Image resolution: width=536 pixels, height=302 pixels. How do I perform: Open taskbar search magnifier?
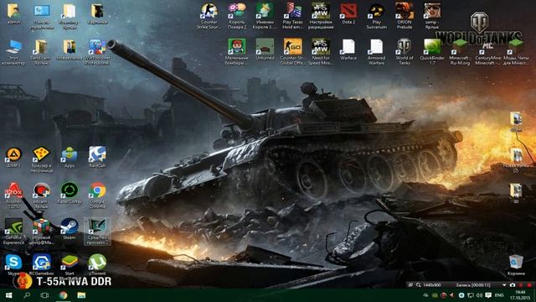[27, 295]
